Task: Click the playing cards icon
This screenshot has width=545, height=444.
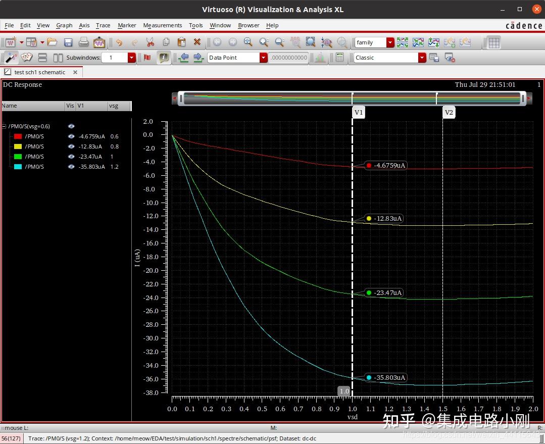Action: point(27,58)
